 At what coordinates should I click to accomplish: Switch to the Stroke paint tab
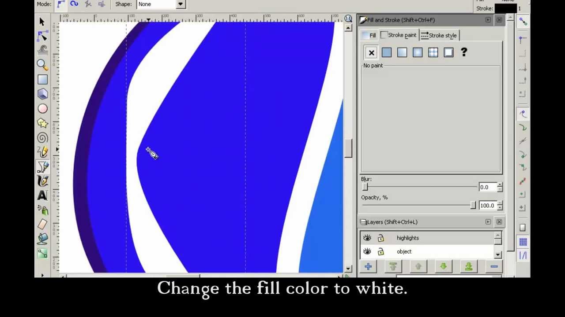(x=399, y=35)
